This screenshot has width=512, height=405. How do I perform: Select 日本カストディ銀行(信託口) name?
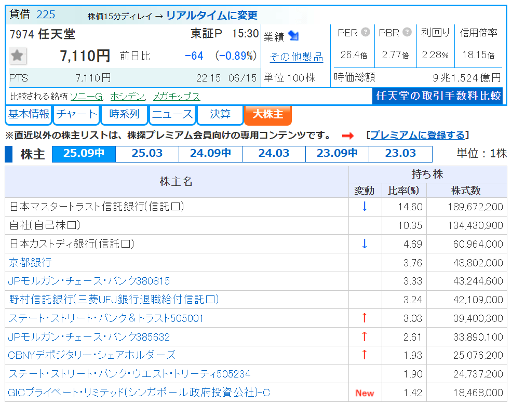coord(72,244)
